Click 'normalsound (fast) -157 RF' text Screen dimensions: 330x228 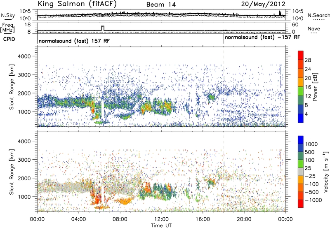(x=262, y=37)
